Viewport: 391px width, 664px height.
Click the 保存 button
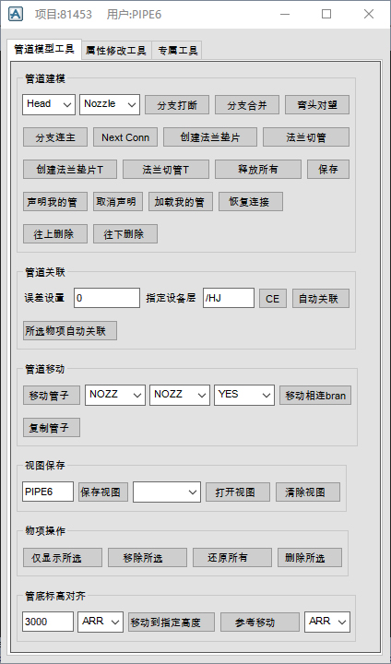(328, 170)
